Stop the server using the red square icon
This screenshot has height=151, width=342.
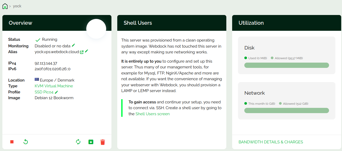coord(12,142)
